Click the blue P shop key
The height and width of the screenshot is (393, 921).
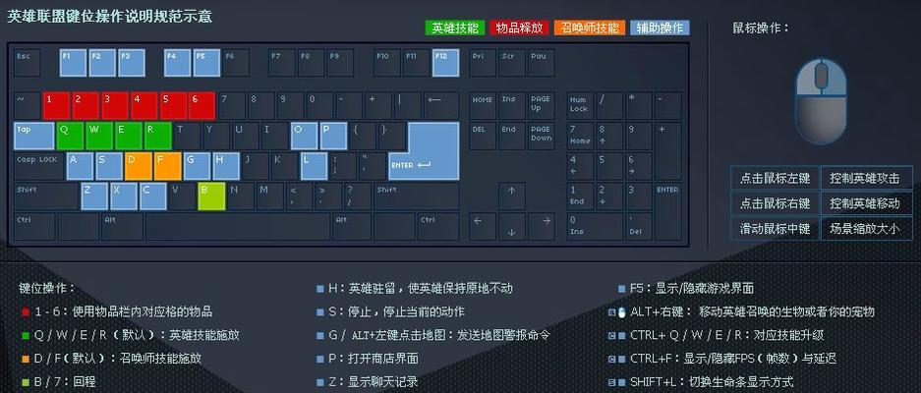tap(333, 136)
